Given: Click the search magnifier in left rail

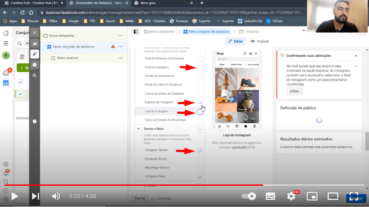Looking at the screenshot, I should [x=6, y=182].
